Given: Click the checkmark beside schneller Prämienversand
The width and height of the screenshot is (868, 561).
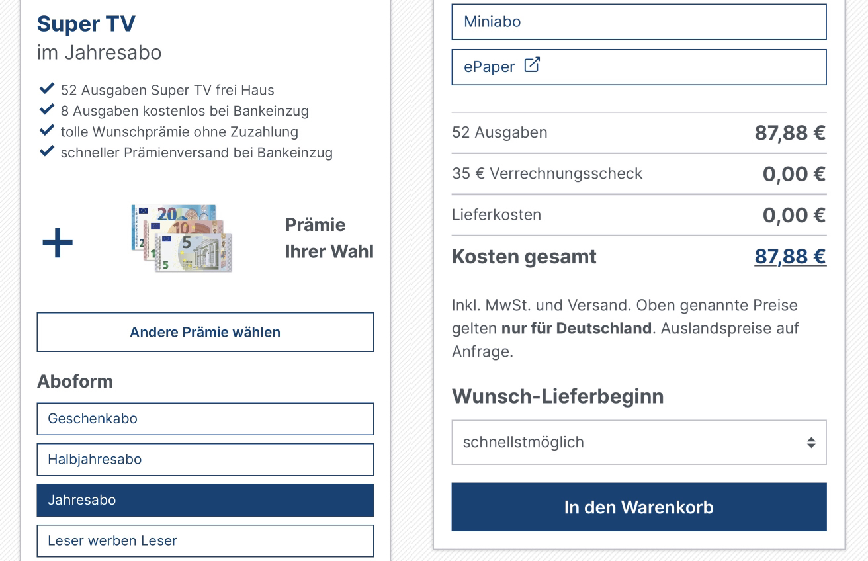Looking at the screenshot, I should click(46, 151).
